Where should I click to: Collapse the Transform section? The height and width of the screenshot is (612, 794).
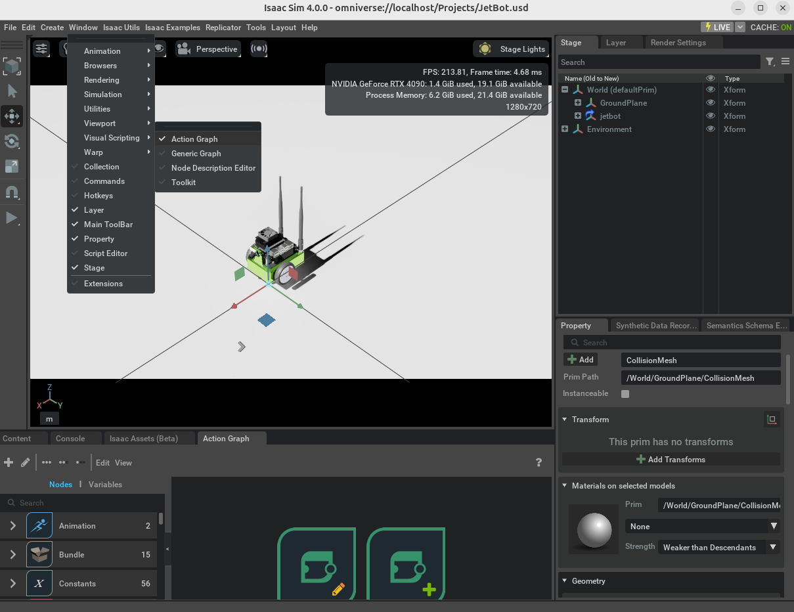(x=565, y=419)
